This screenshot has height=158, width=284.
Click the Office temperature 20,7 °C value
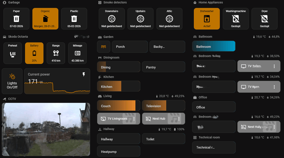[x=259, y=98]
